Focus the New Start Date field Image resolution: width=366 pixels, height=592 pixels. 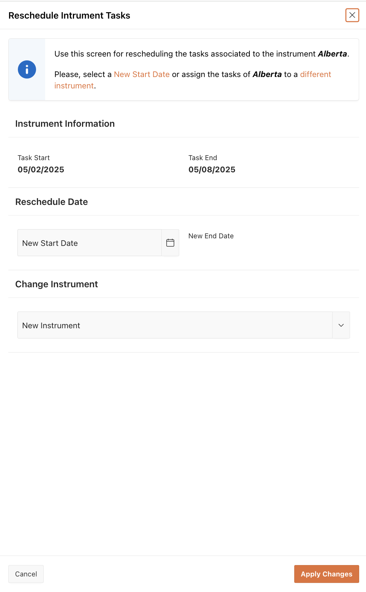(90, 243)
